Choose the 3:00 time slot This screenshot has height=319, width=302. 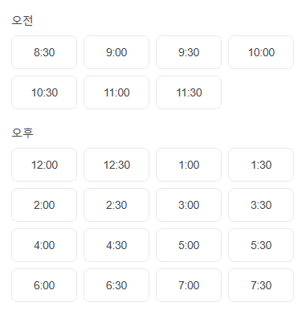(x=189, y=205)
